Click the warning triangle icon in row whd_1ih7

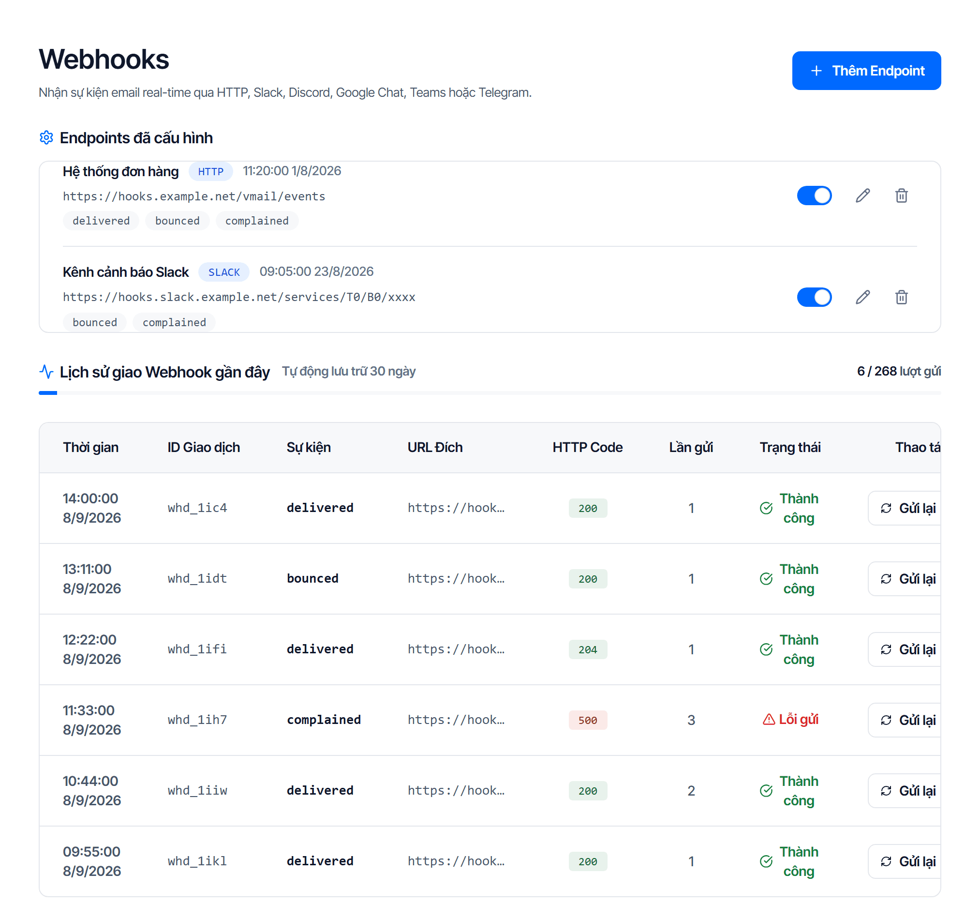769,720
